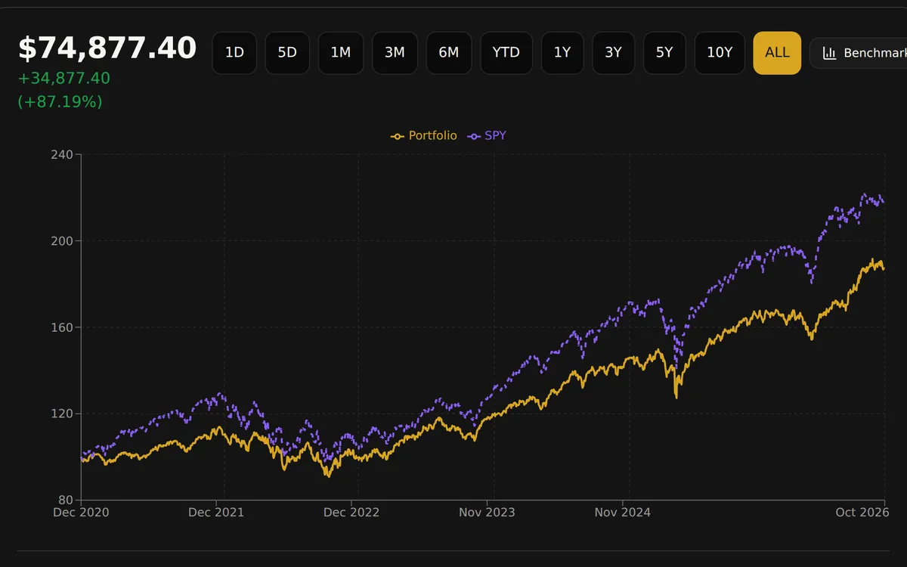Screen dimensions: 907x567
Task: Click the 160 y-axis label
Action: [61, 327]
